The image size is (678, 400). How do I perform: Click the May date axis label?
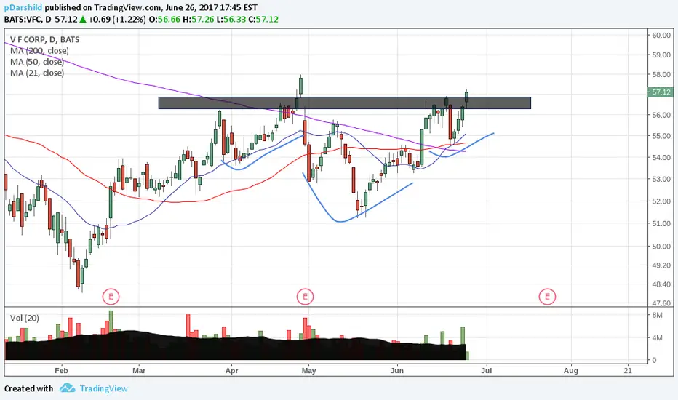pyautogui.click(x=308, y=371)
